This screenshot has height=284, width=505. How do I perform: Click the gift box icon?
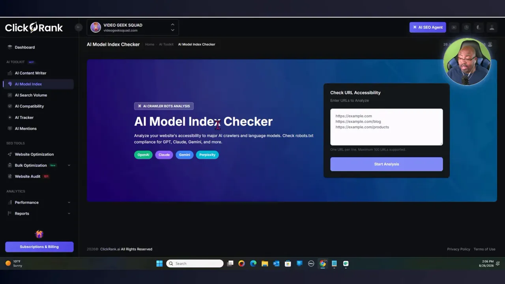click(x=39, y=234)
